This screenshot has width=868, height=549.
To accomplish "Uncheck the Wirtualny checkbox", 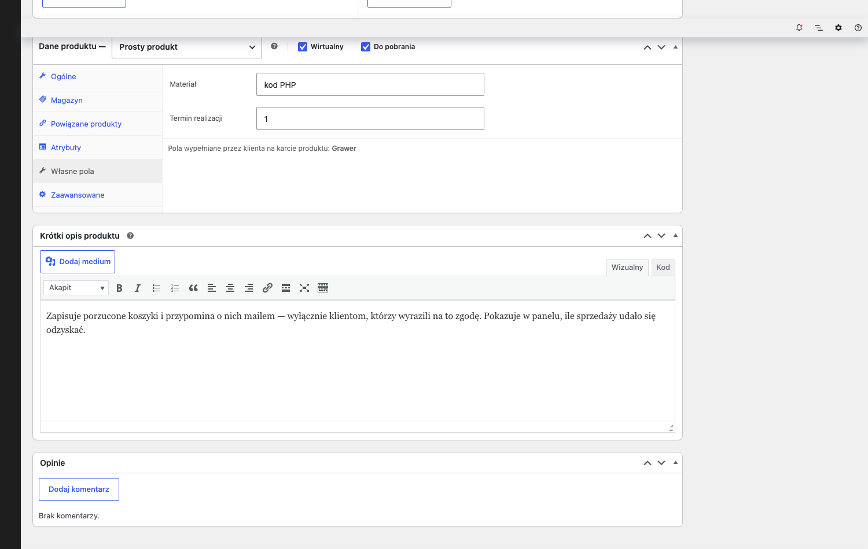I will click(x=303, y=47).
